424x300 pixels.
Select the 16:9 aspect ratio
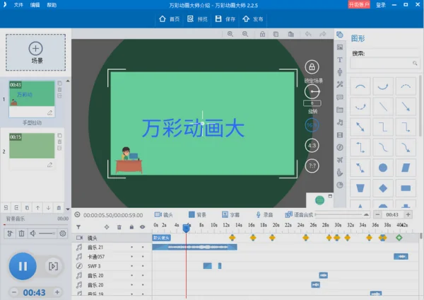coord(312,125)
